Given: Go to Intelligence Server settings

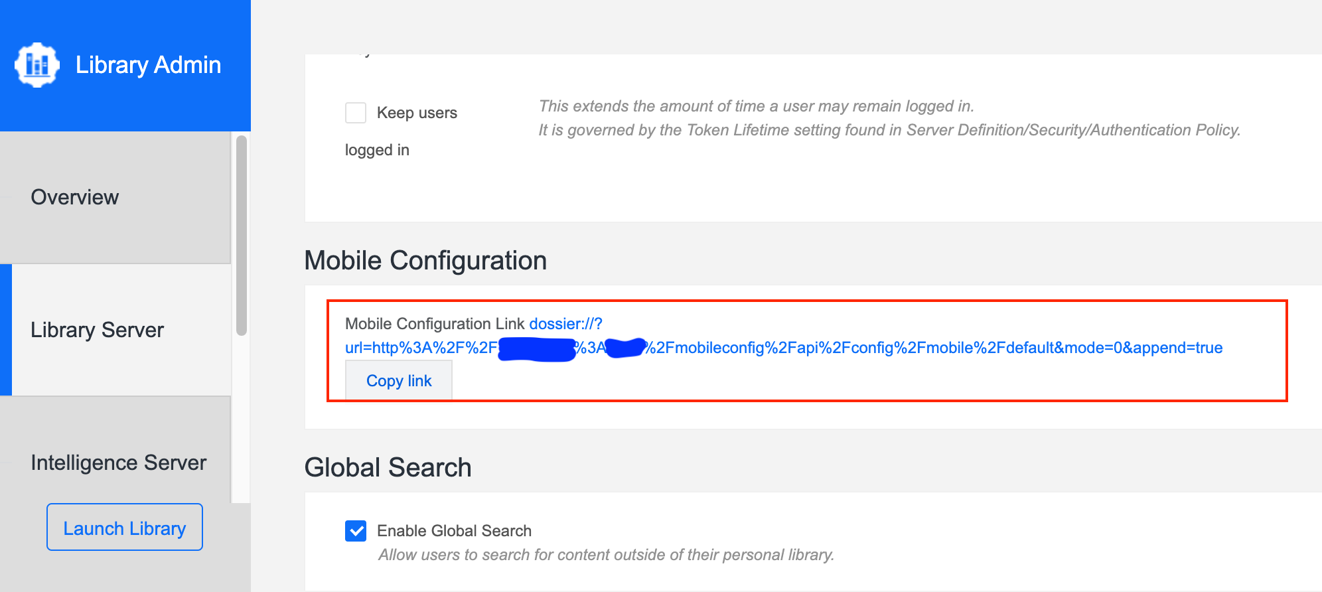Looking at the screenshot, I should point(119,463).
